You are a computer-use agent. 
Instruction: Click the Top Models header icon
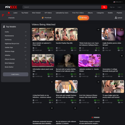coord(4,27)
